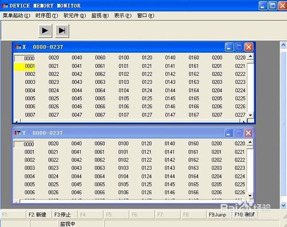Click the Y window title icon
Screen dimensions: 287x227
(18, 133)
